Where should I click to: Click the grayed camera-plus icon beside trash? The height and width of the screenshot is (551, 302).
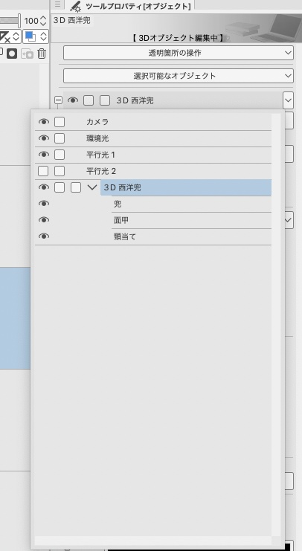(x=27, y=54)
